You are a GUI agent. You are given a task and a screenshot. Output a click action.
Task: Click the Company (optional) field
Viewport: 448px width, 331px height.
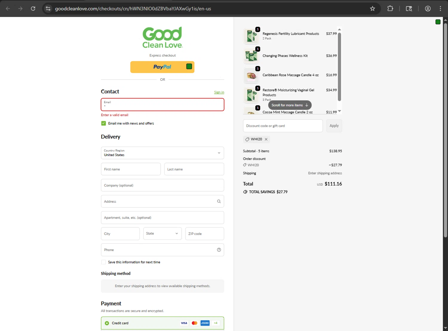pyautogui.click(x=162, y=185)
